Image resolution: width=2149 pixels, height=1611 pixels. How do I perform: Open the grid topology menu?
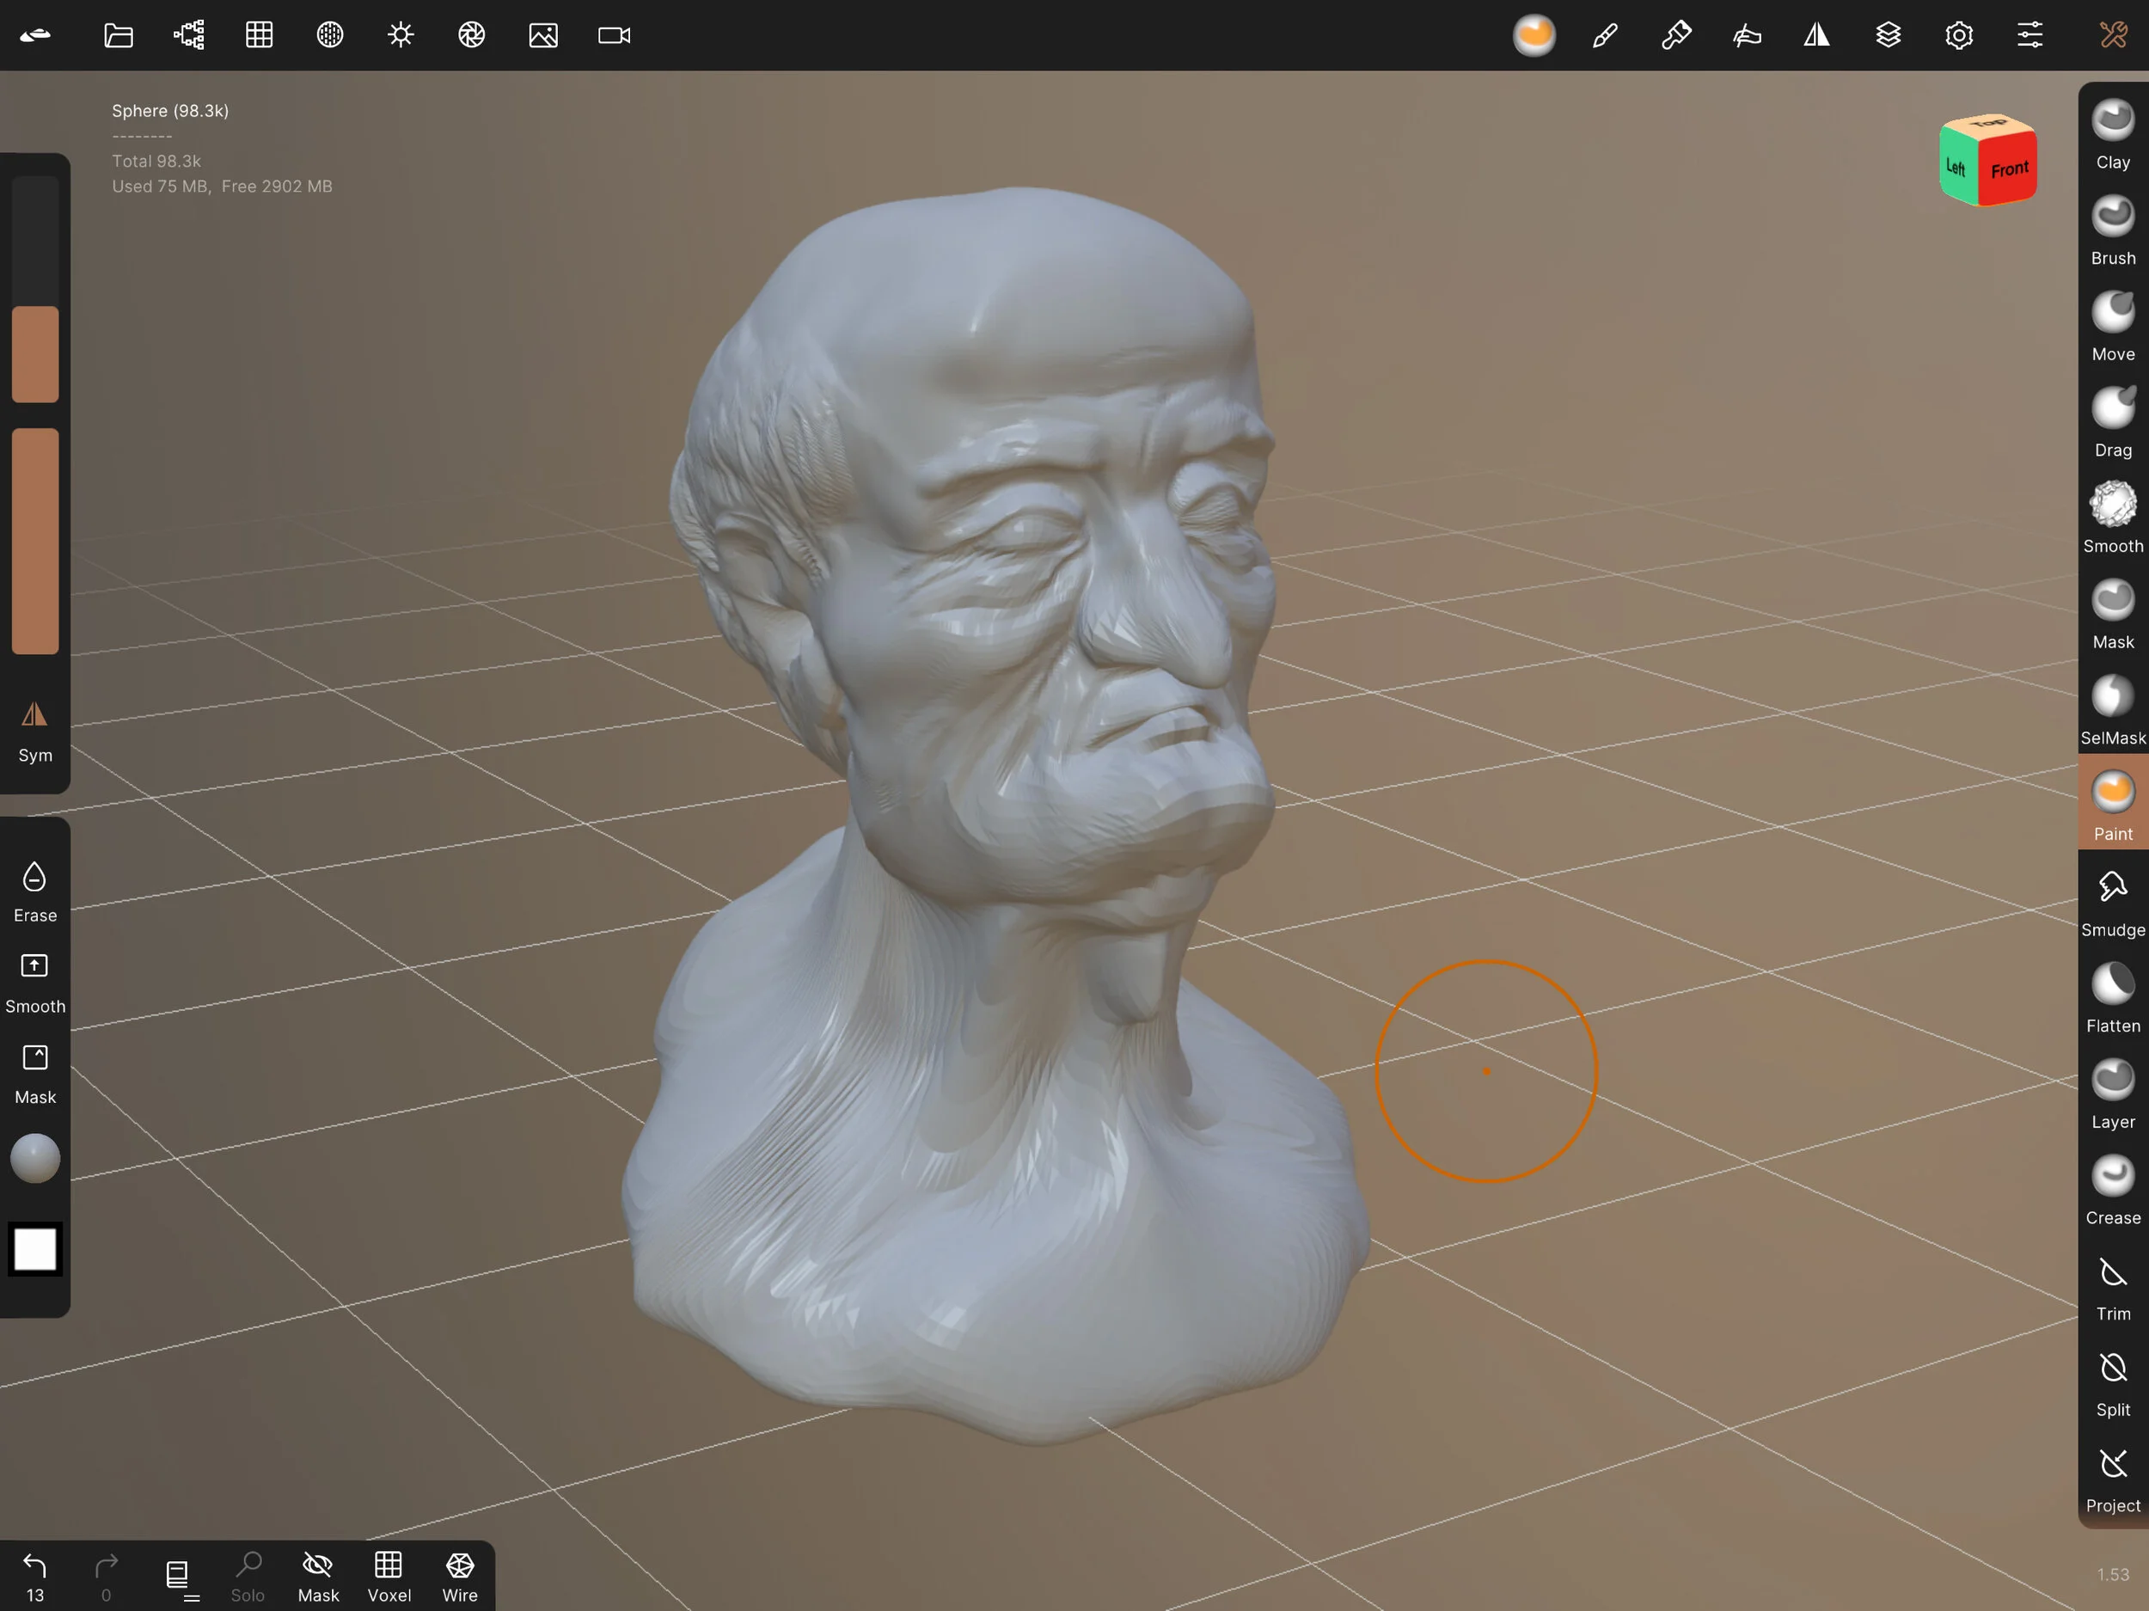(260, 36)
